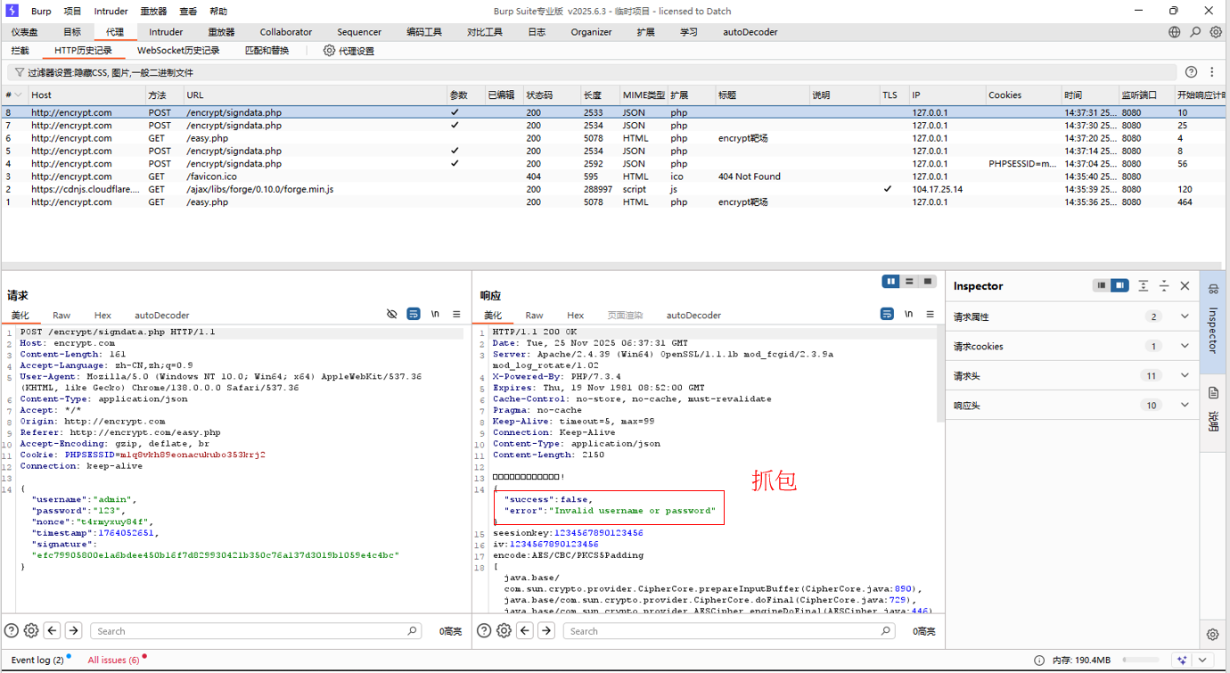
Task: Open the filter settings bar
Action: 592,72
